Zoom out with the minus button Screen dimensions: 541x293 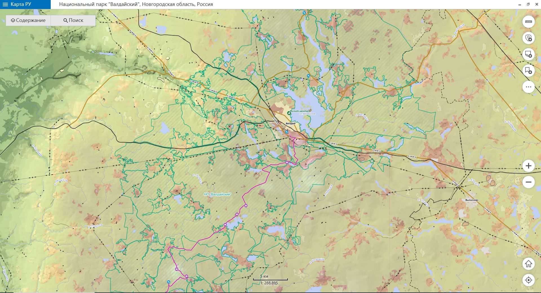pyautogui.click(x=528, y=182)
